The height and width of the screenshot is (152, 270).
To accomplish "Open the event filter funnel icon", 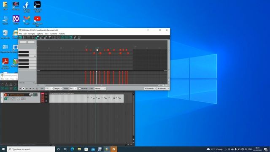I will tap(50, 38).
